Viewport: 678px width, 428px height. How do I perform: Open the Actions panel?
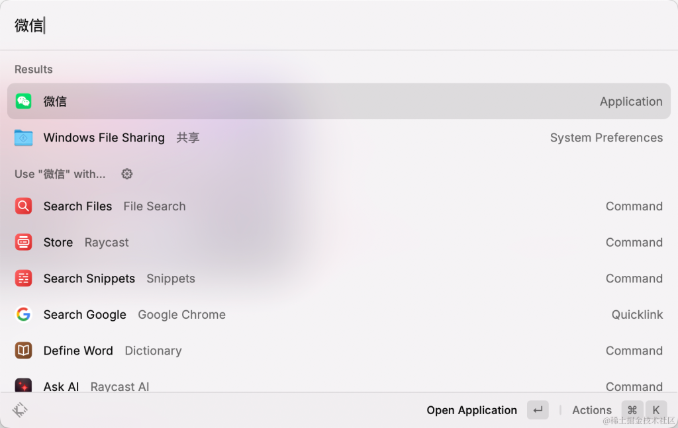[592, 410]
